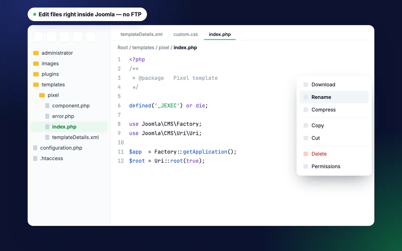Switch to the custom.css tab
The width and height of the screenshot is (402, 251).
click(186, 34)
